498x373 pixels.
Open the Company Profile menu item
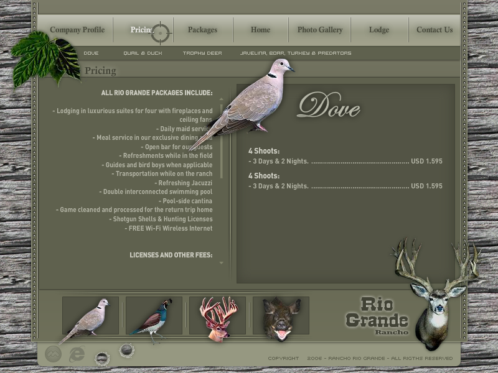click(77, 30)
